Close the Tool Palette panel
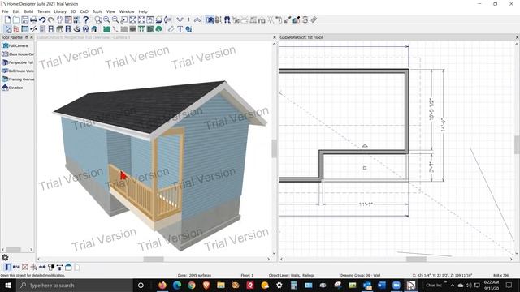Viewport: 520px width, 292px height. 32,37
